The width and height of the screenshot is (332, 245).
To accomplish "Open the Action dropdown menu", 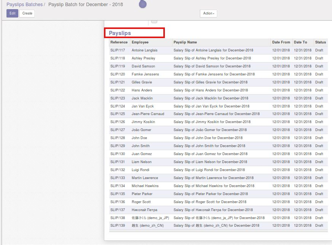I will pos(209,13).
